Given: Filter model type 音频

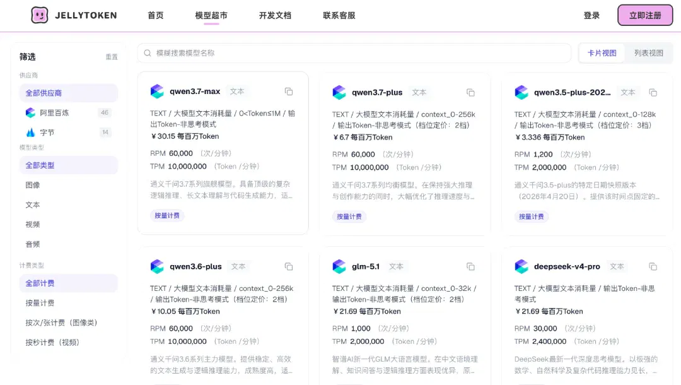Looking at the screenshot, I should click(x=69, y=244).
